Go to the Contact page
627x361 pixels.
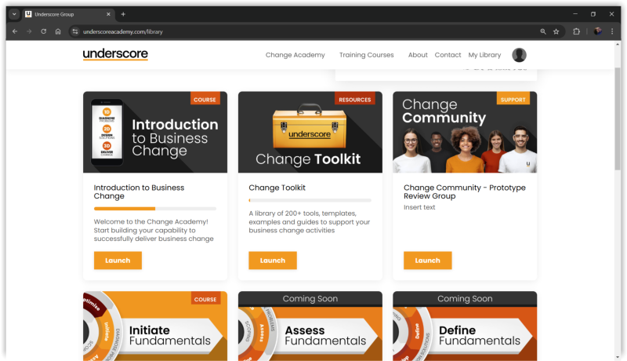point(448,55)
